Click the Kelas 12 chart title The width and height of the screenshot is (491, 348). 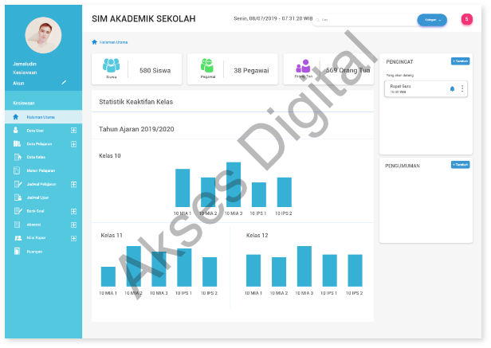[257, 235]
